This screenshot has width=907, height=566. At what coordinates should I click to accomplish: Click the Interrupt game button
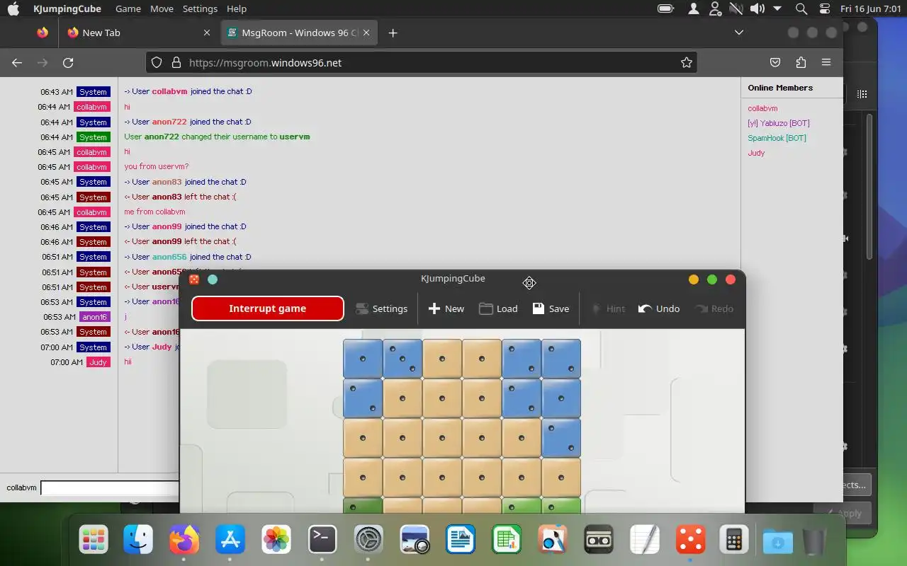(268, 308)
